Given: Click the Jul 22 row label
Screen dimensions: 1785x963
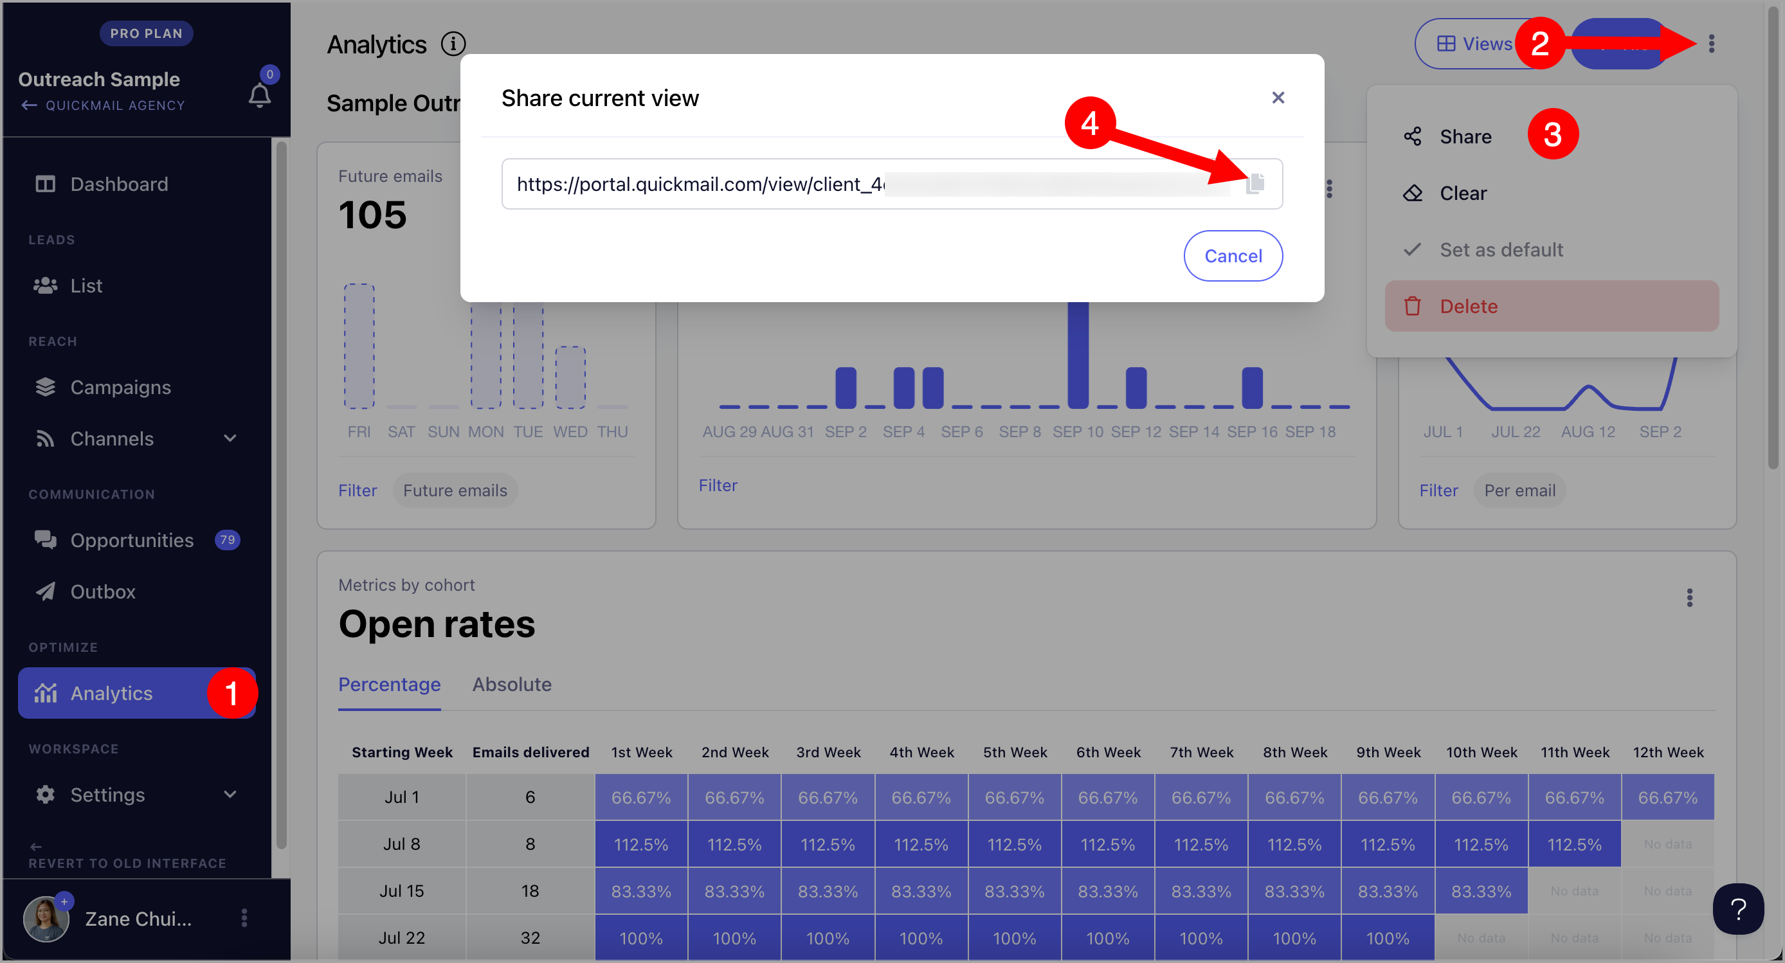Looking at the screenshot, I should pyautogui.click(x=402, y=938).
